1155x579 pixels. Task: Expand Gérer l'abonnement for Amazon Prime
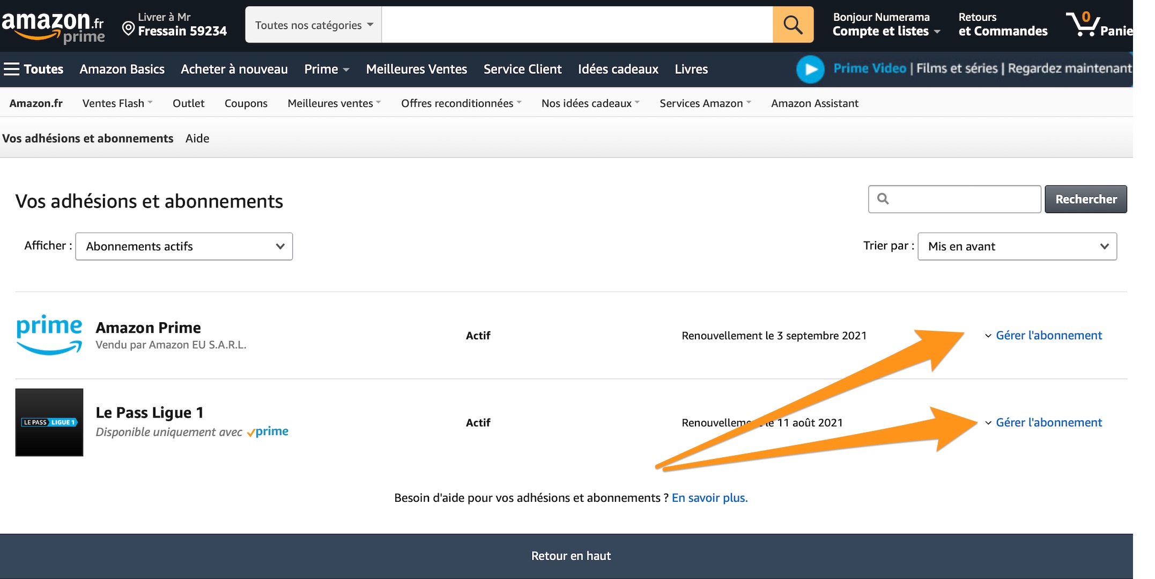click(x=1043, y=335)
